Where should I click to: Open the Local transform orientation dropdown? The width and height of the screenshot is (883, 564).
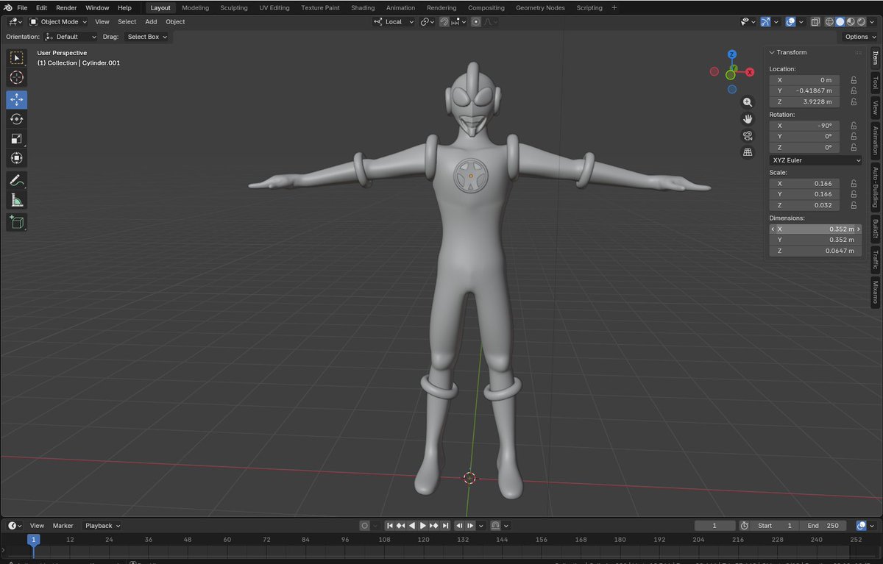pos(394,22)
